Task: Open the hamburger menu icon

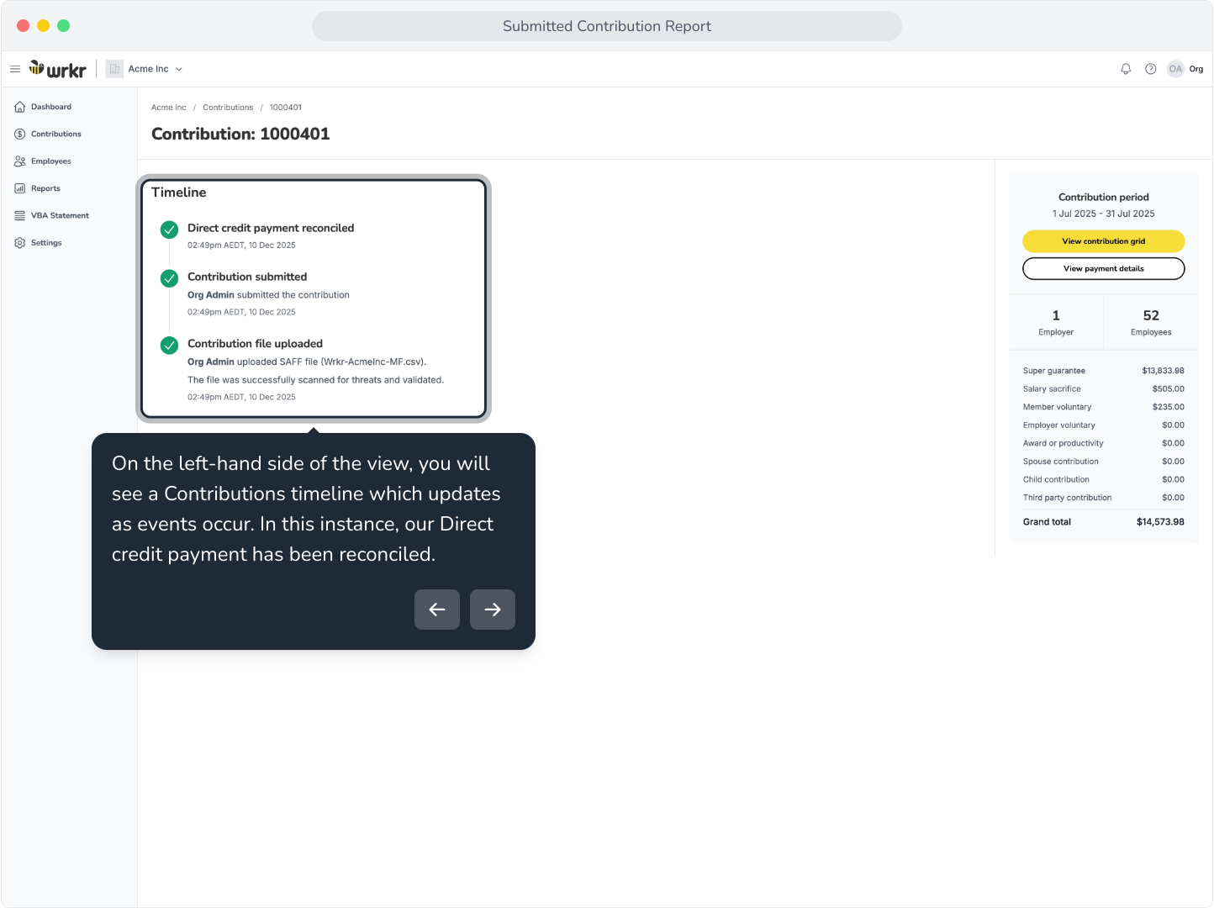Action: click(15, 69)
